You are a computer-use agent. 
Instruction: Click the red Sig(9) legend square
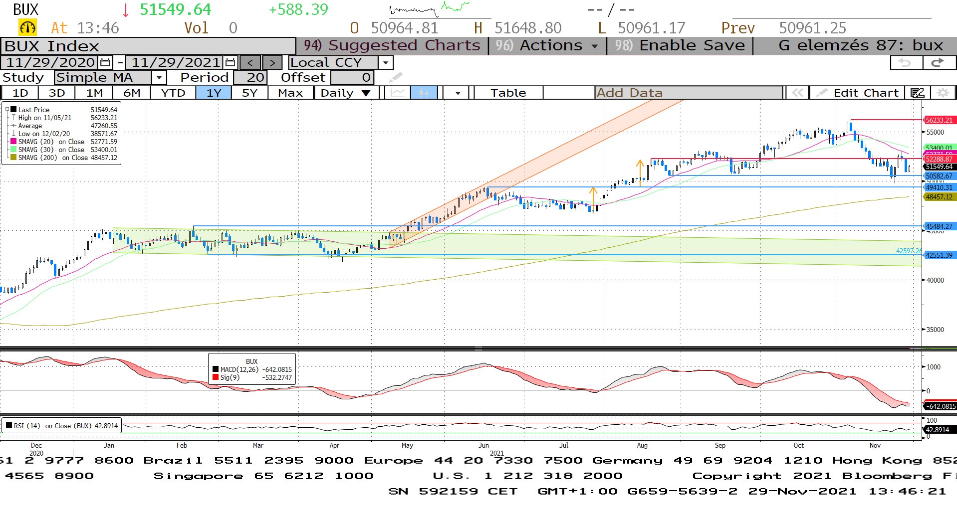coord(216,377)
